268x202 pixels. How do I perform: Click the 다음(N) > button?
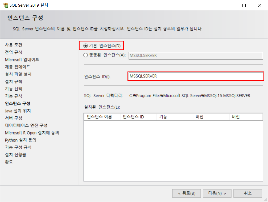[217, 193]
